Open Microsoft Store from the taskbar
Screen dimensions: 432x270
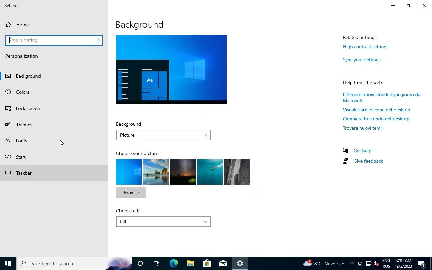click(x=207, y=263)
